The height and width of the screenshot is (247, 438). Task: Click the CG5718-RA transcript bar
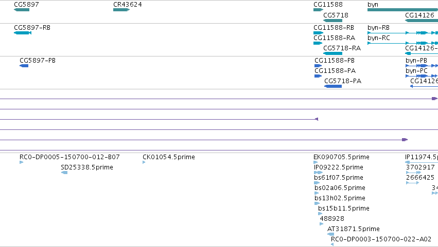[x=332, y=53]
